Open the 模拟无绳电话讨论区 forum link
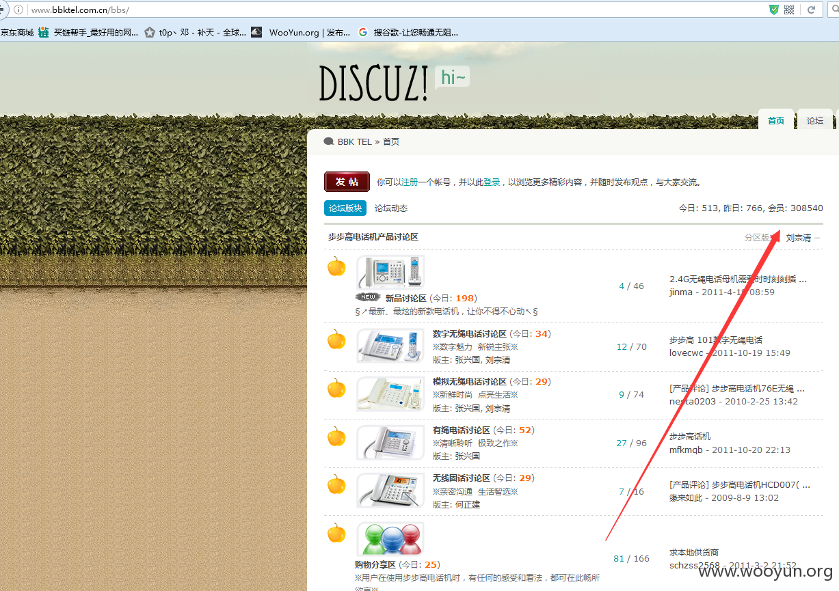Viewport: 839px width, 591px height. (x=470, y=382)
